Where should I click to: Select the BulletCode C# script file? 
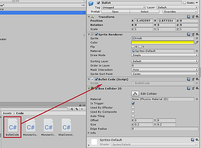tap(12, 127)
